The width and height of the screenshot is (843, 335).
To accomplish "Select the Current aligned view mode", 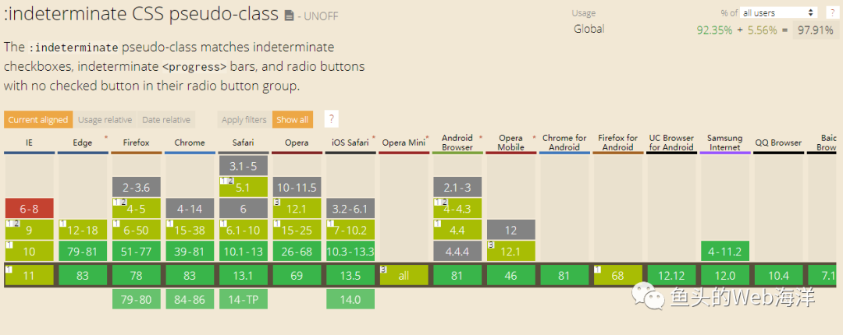I will click(38, 120).
